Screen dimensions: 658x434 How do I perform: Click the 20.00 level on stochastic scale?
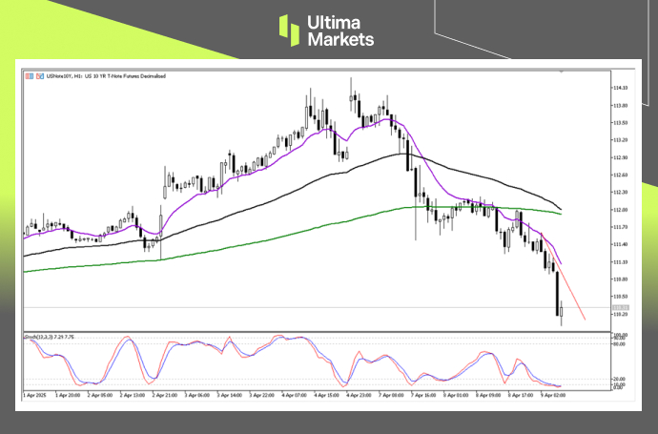618,379
